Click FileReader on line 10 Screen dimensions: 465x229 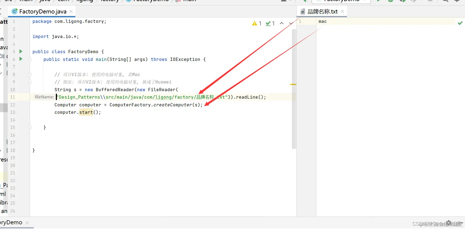pyautogui.click(x=162, y=90)
